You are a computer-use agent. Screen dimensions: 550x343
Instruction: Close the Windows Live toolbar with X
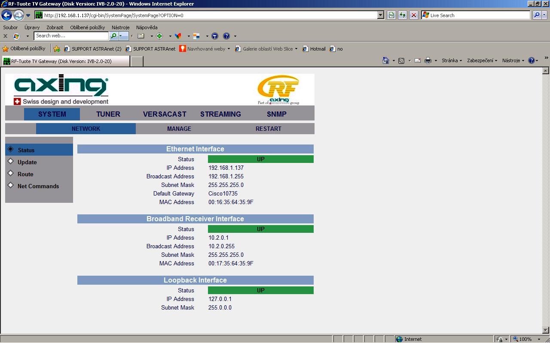point(5,36)
